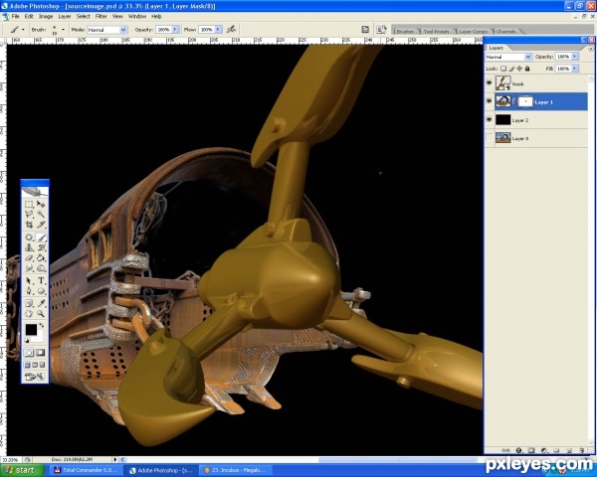The width and height of the screenshot is (597, 477).
Task: Enable the airbrush option
Action: 231,29
